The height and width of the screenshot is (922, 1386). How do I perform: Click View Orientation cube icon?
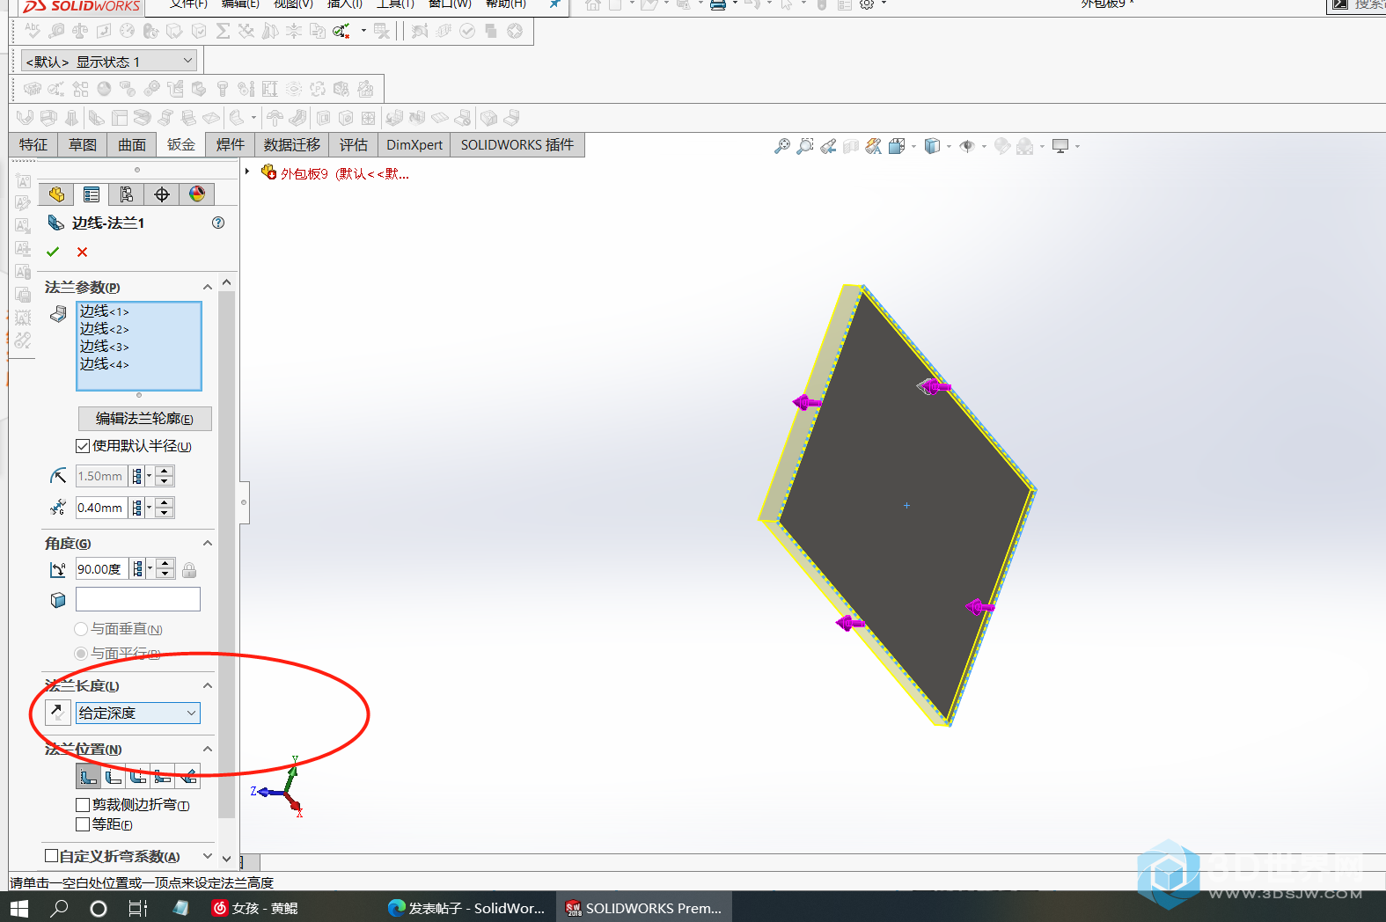(x=897, y=146)
